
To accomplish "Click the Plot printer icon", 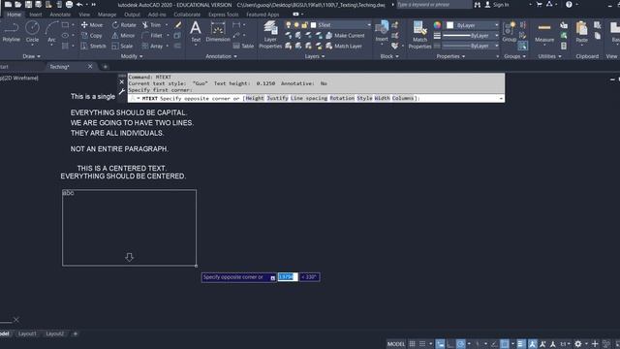I will 69,4.
